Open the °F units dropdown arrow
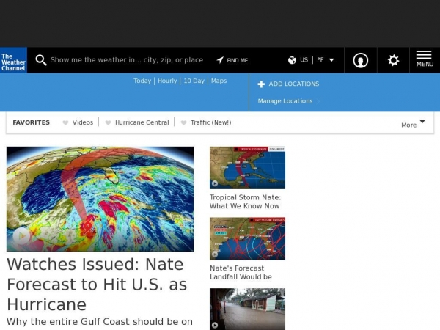The image size is (440, 330). click(331, 60)
